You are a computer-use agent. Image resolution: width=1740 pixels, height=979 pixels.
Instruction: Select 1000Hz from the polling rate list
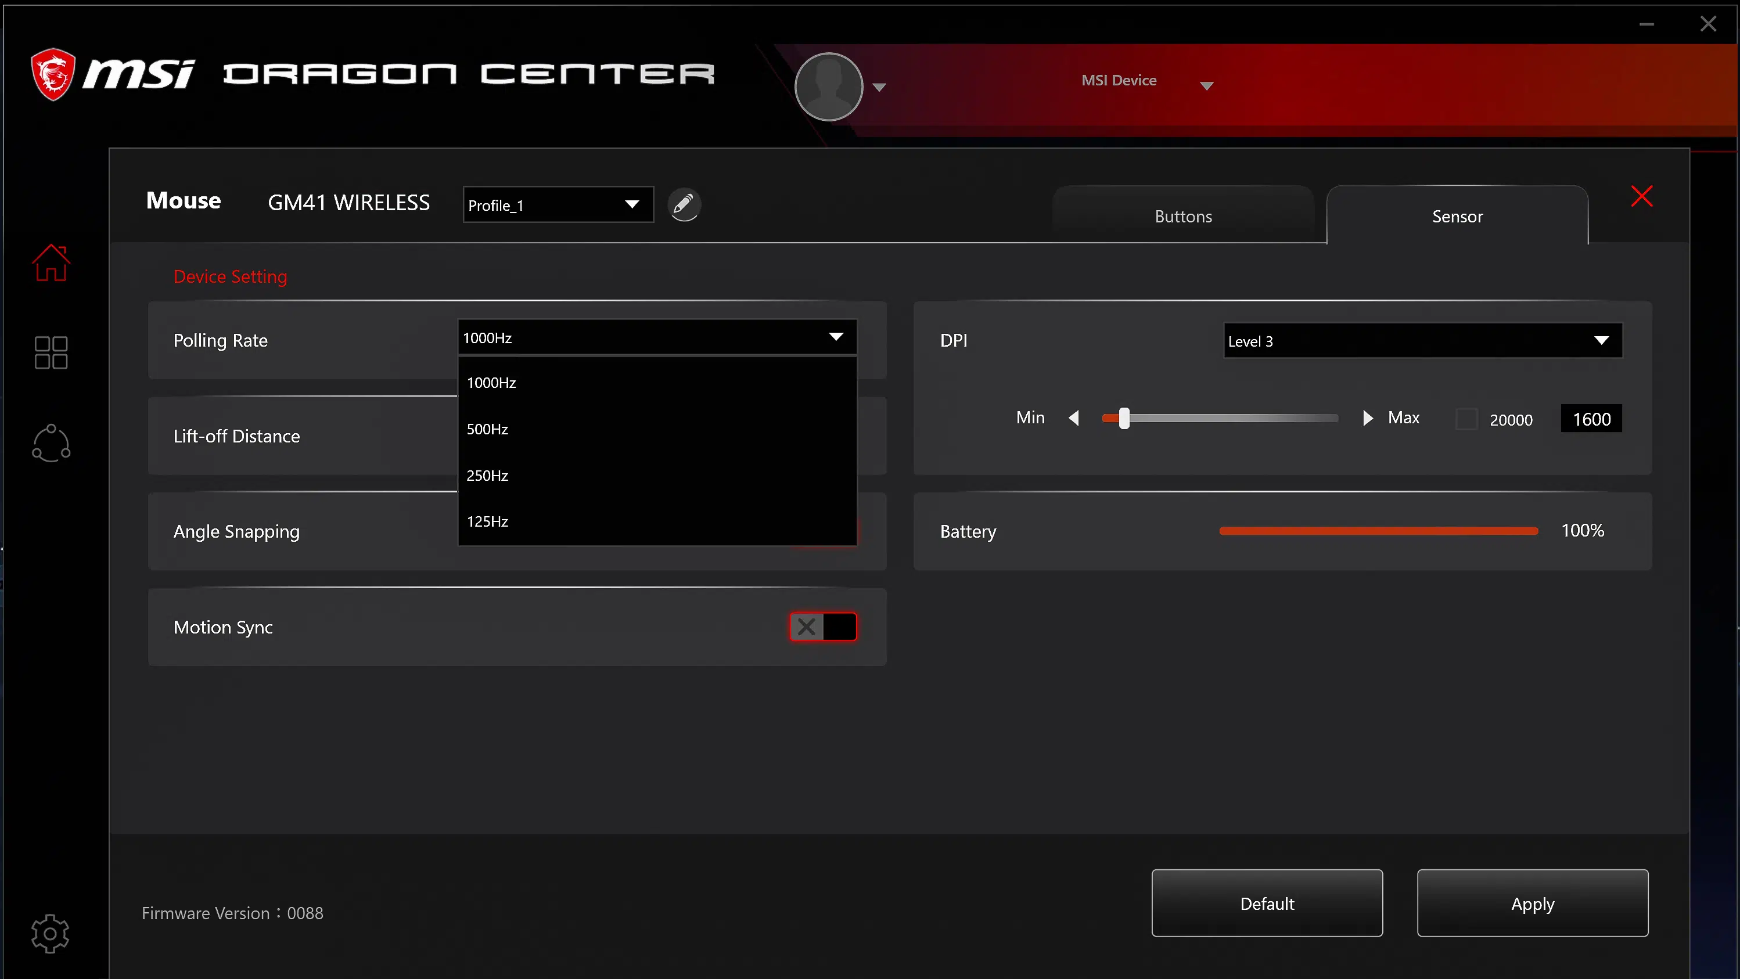(657, 383)
